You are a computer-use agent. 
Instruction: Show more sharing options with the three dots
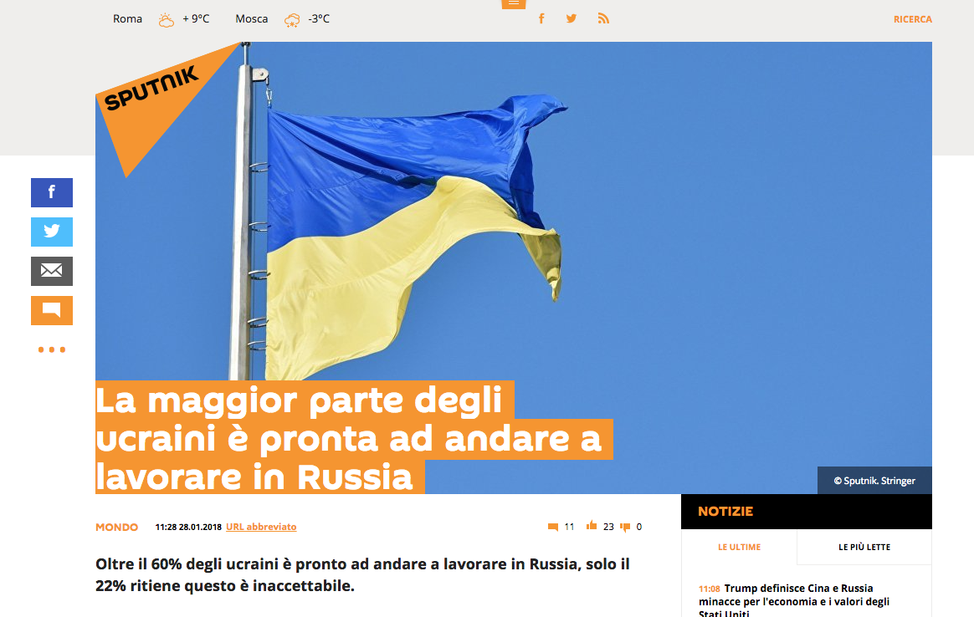[52, 349]
